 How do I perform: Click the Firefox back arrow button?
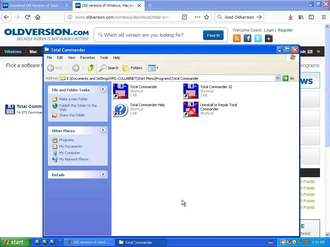click(6, 17)
